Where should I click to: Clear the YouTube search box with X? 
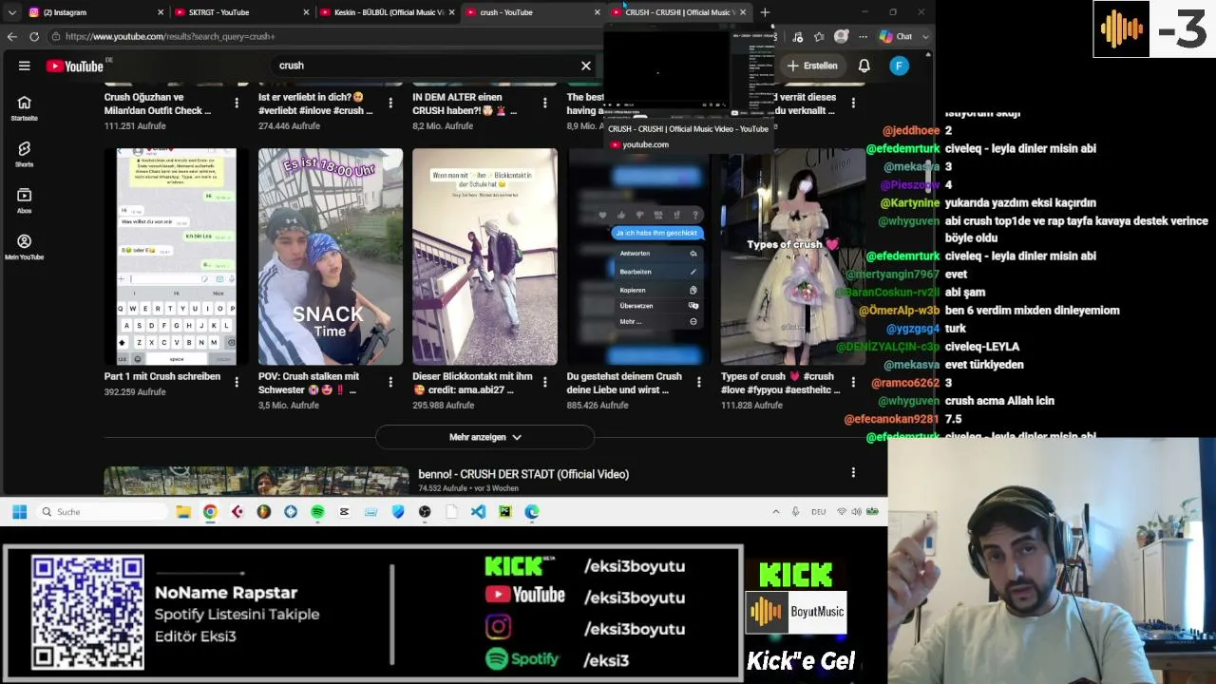586,66
